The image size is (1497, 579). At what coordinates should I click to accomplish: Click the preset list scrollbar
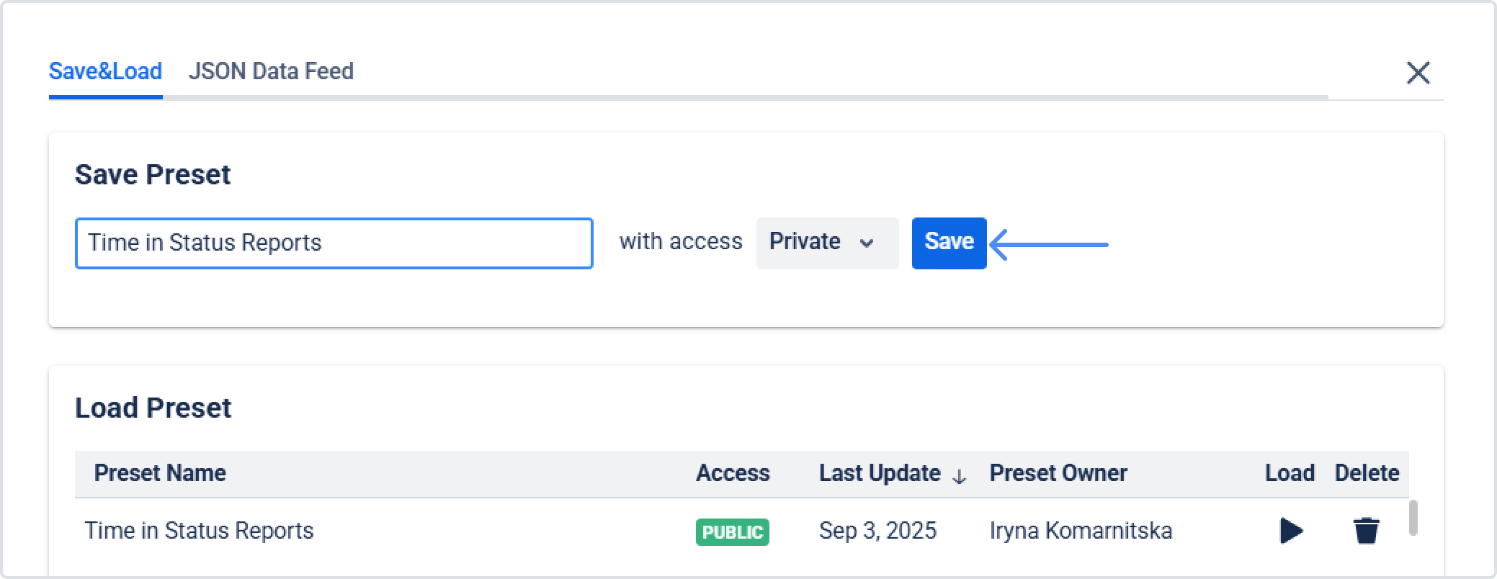pos(1413,518)
